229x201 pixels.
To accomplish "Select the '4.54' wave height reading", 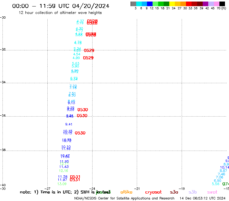I will (x=77, y=54).
